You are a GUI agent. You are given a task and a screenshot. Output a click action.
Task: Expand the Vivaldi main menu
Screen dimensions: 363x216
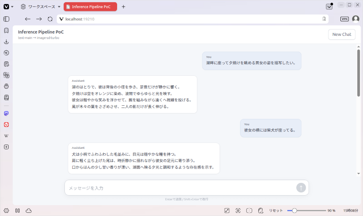pos(8,7)
